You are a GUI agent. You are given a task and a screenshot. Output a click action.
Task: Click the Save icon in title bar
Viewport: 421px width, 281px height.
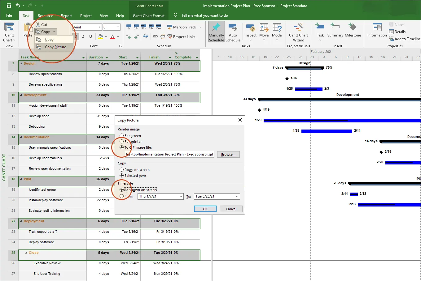(x=9, y=6)
